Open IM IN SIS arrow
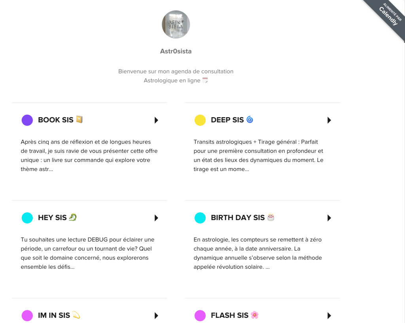Image resolution: width=405 pixels, height=323 pixels. click(156, 315)
